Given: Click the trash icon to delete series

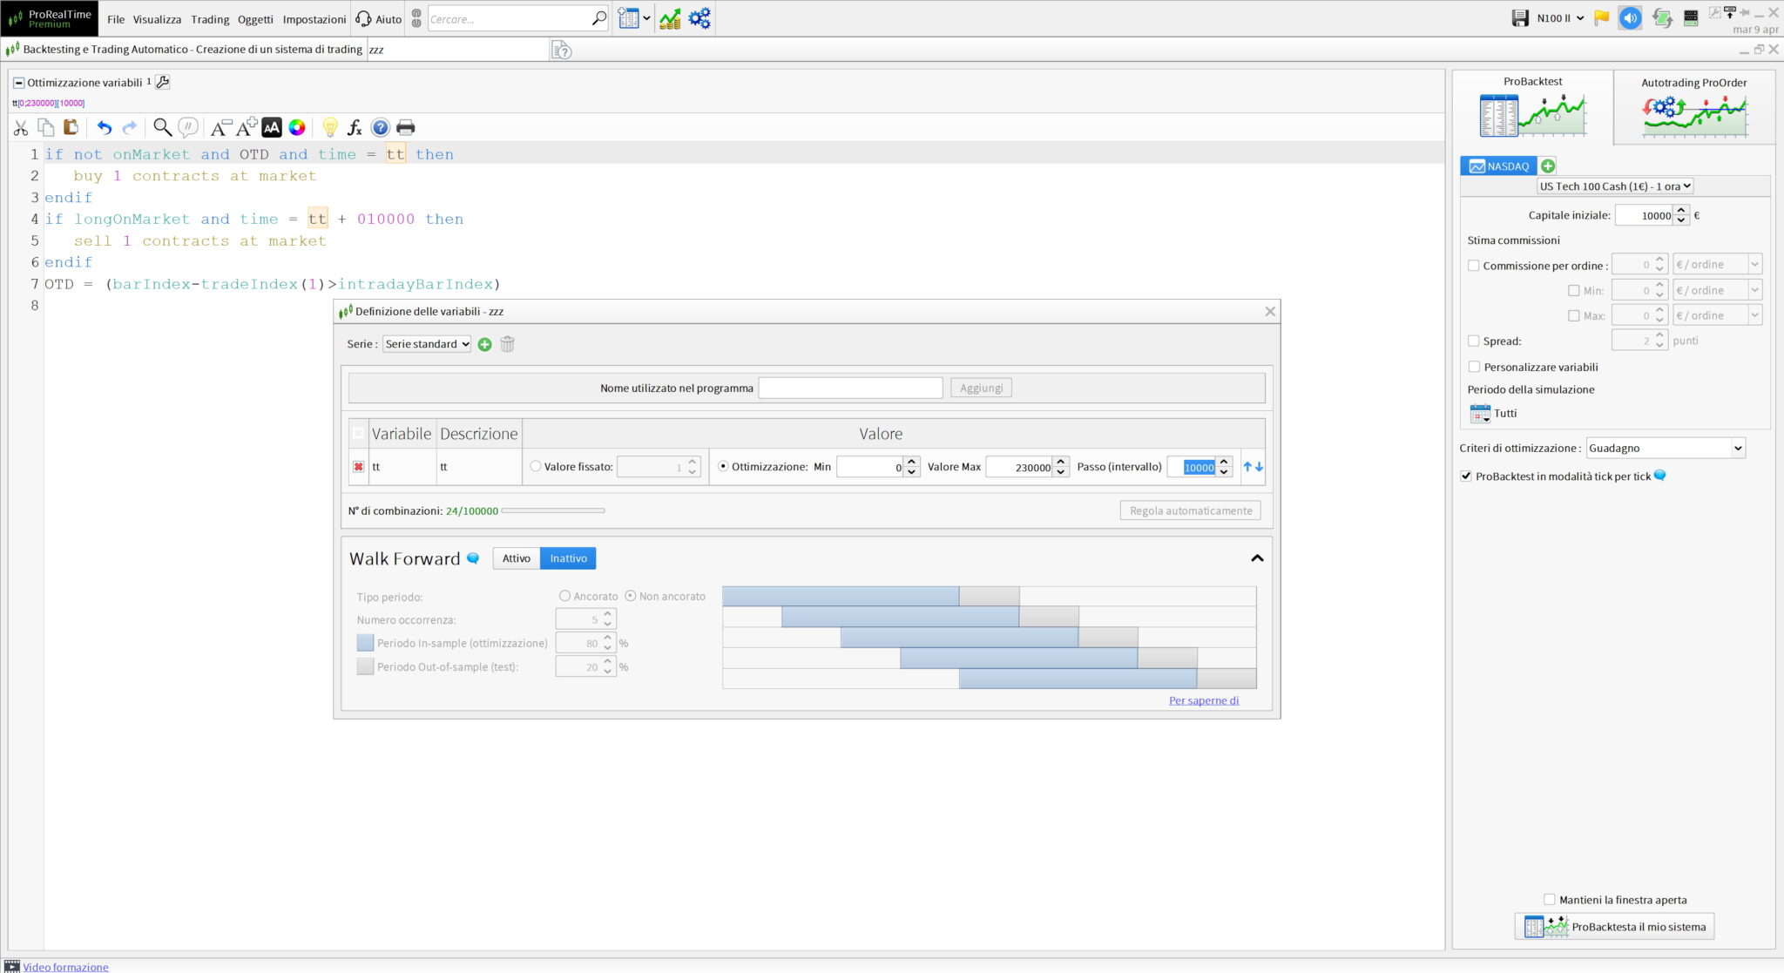Looking at the screenshot, I should tap(508, 345).
